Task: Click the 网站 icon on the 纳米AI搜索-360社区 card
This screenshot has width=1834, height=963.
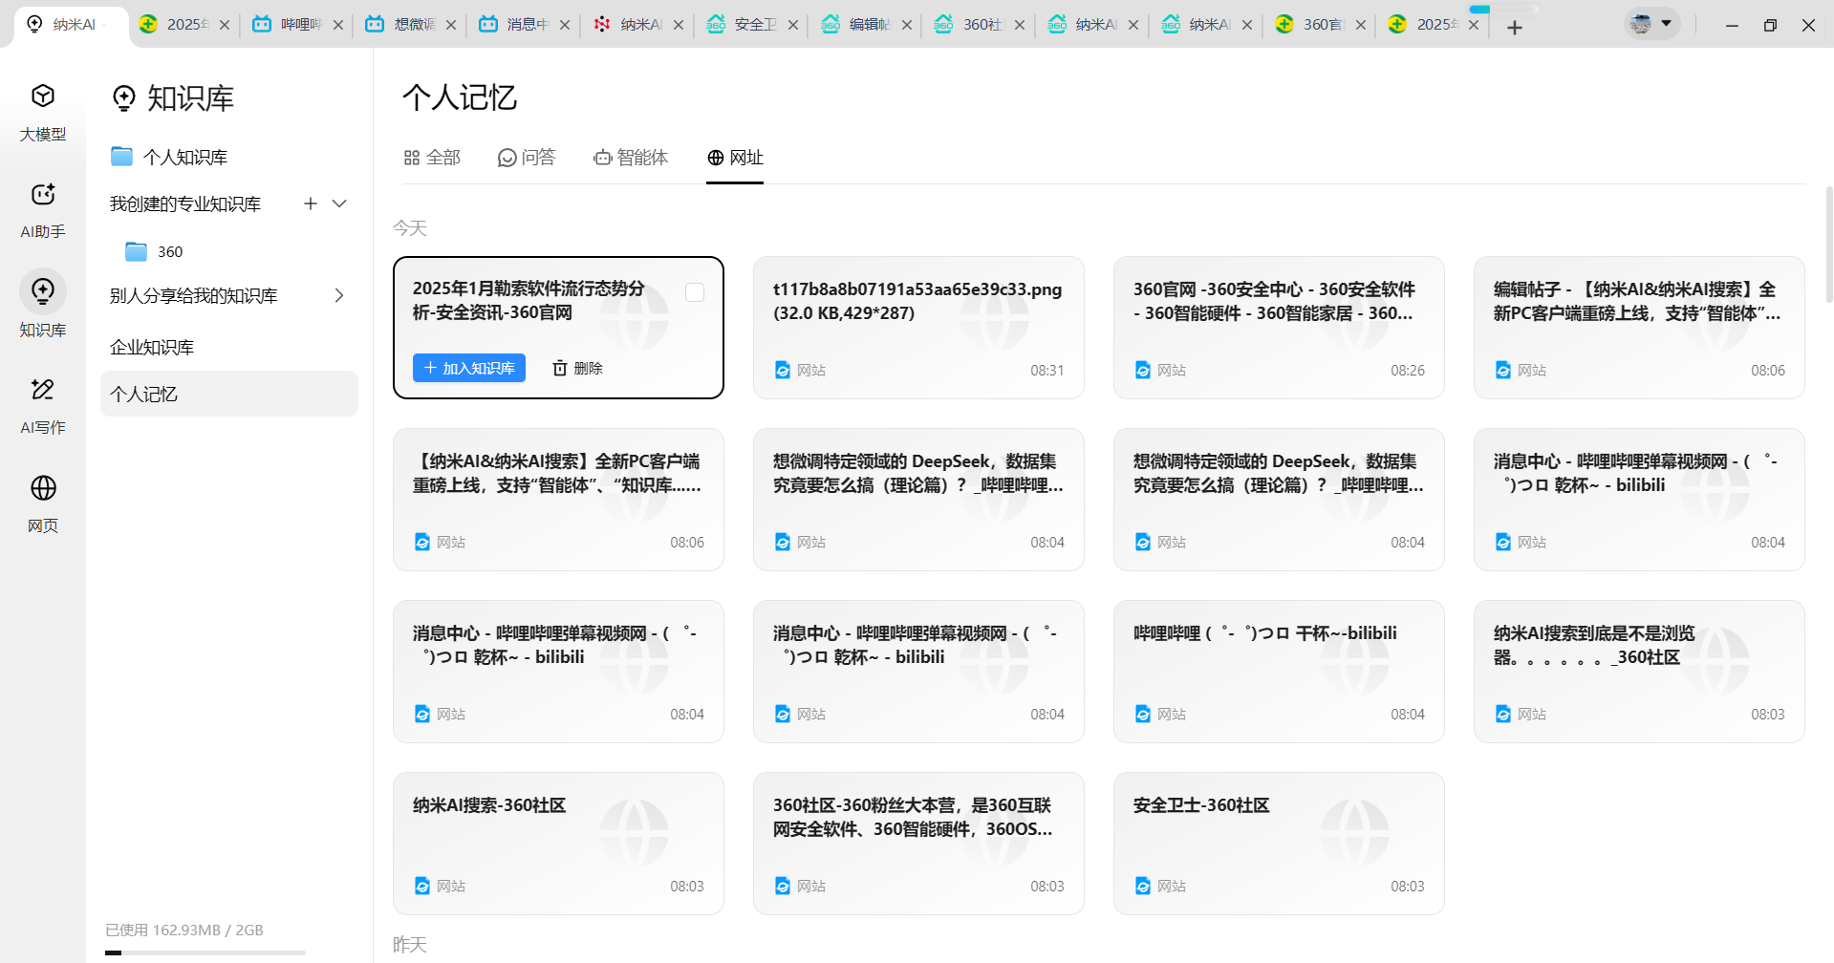Action: [422, 886]
